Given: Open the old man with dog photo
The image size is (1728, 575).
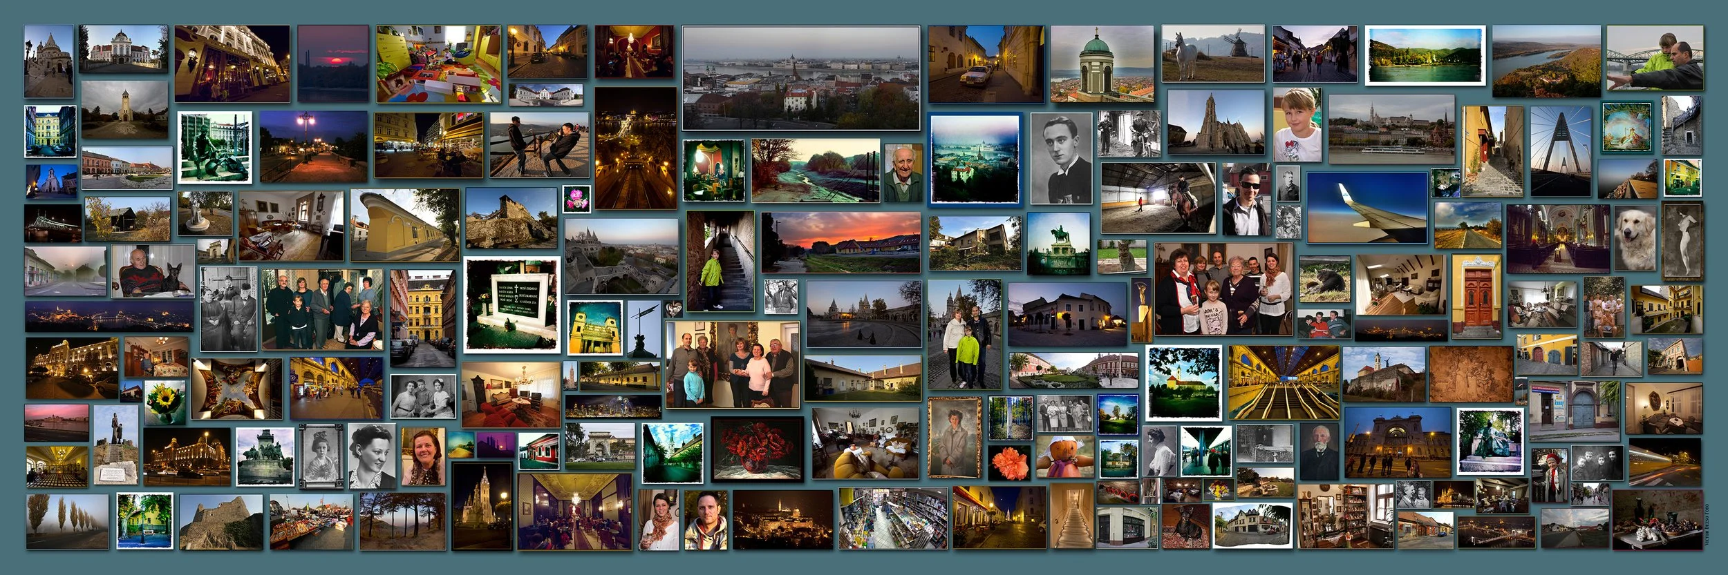Looking at the screenshot, I should pyautogui.click(x=153, y=271).
